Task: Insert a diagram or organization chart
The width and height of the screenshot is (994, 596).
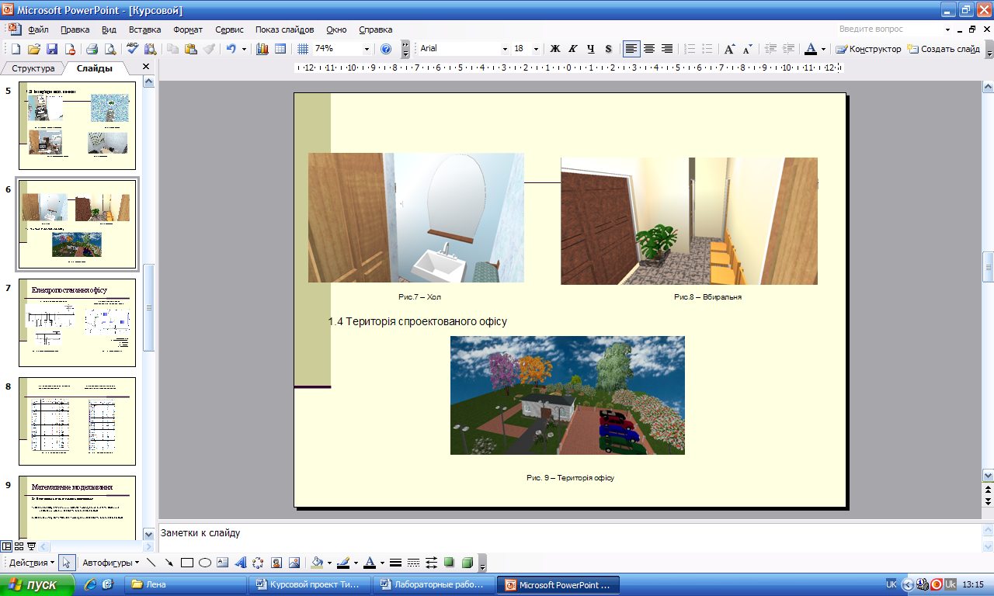Action: point(258,563)
